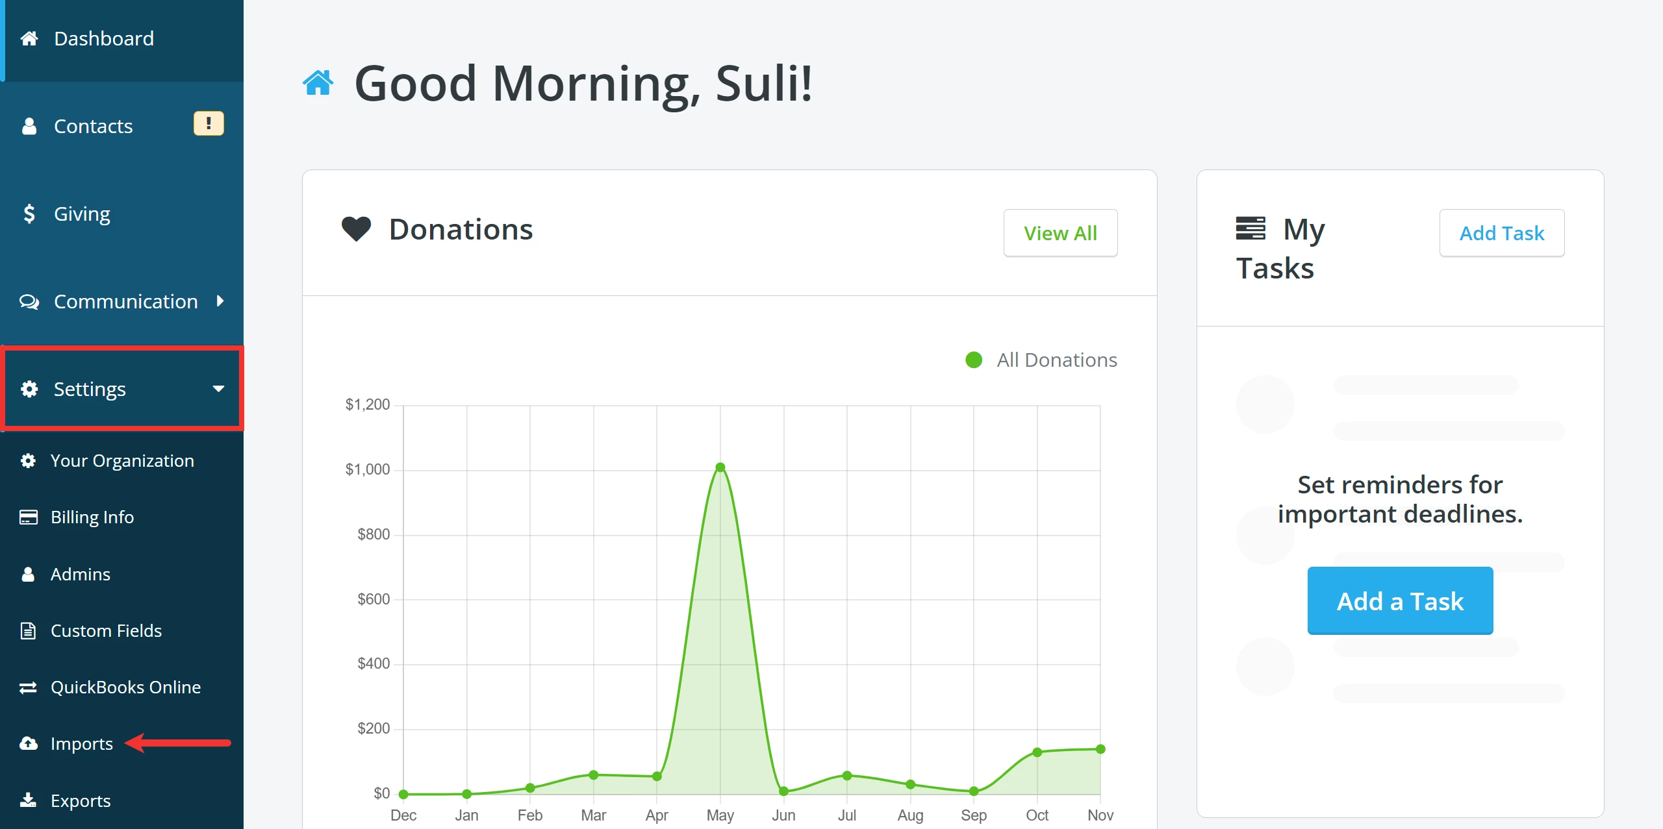This screenshot has height=829, width=1663.
Task: Click the Communication chat bubbles icon
Action: click(29, 301)
